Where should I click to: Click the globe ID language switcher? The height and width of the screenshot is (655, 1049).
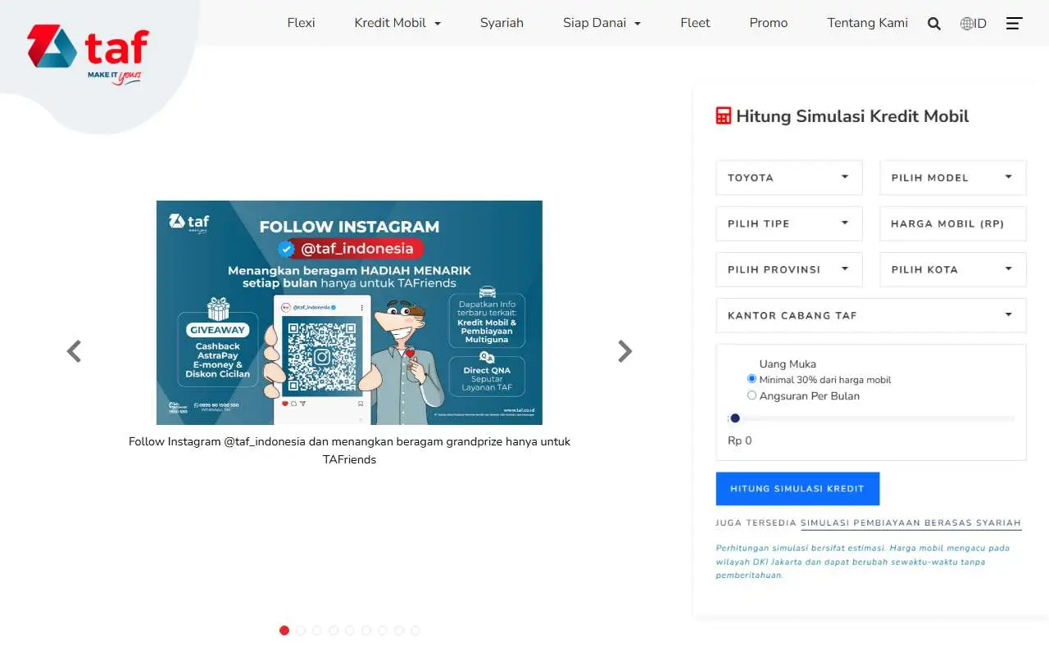pos(974,24)
